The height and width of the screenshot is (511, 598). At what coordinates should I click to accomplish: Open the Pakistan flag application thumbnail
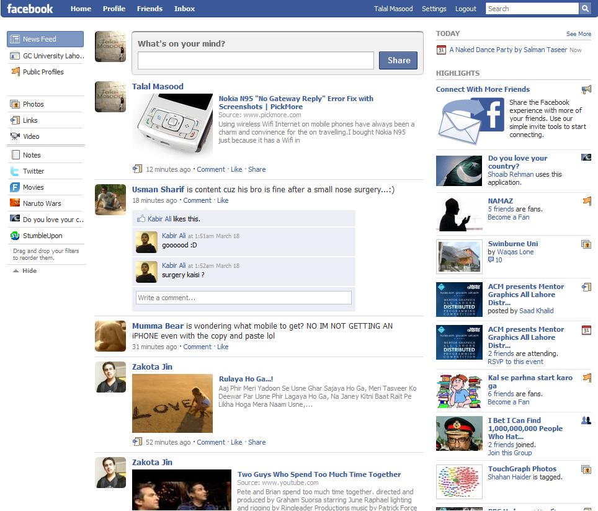click(459, 171)
